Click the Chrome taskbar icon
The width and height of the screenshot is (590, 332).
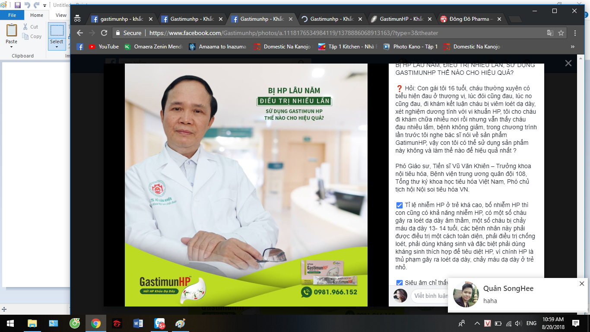click(x=96, y=323)
